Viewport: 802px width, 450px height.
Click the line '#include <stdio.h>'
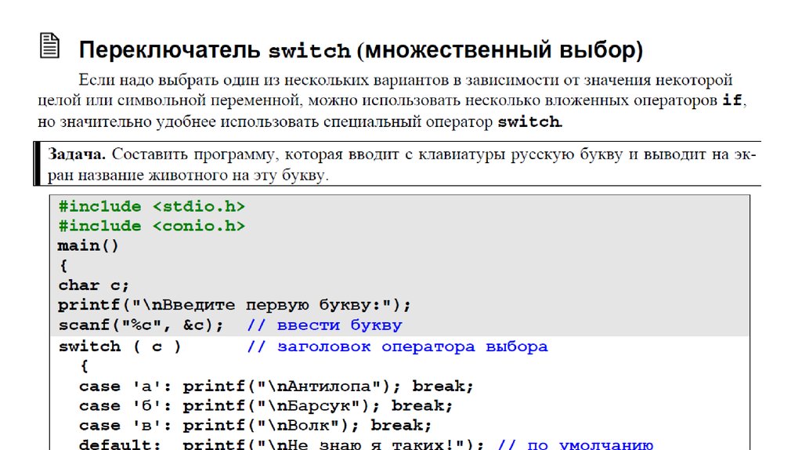pos(151,207)
